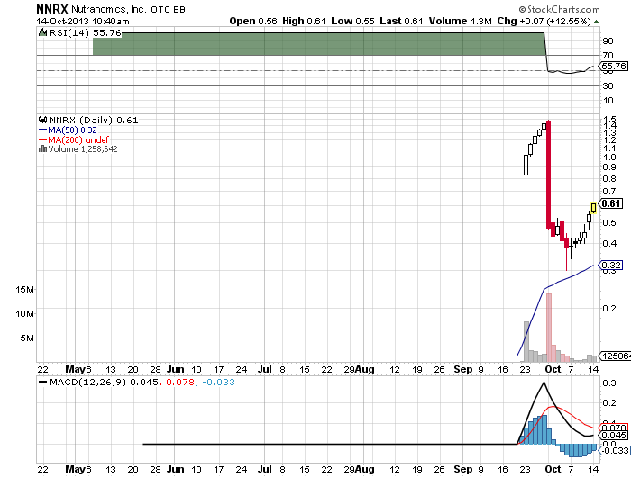Click the MA(50) 0.32 legend entry
This screenshot has width=631, height=477.
pyautogui.click(x=72, y=130)
